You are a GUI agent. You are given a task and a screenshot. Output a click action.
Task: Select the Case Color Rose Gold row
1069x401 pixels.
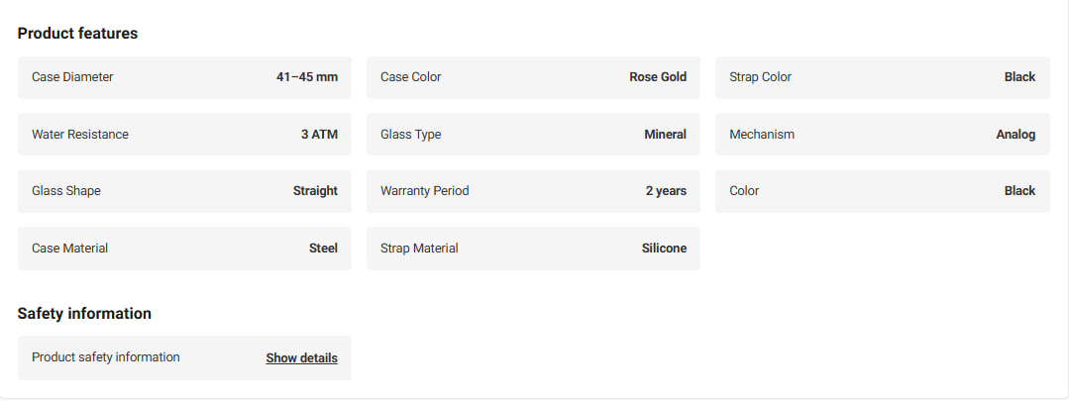coord(533,77)
